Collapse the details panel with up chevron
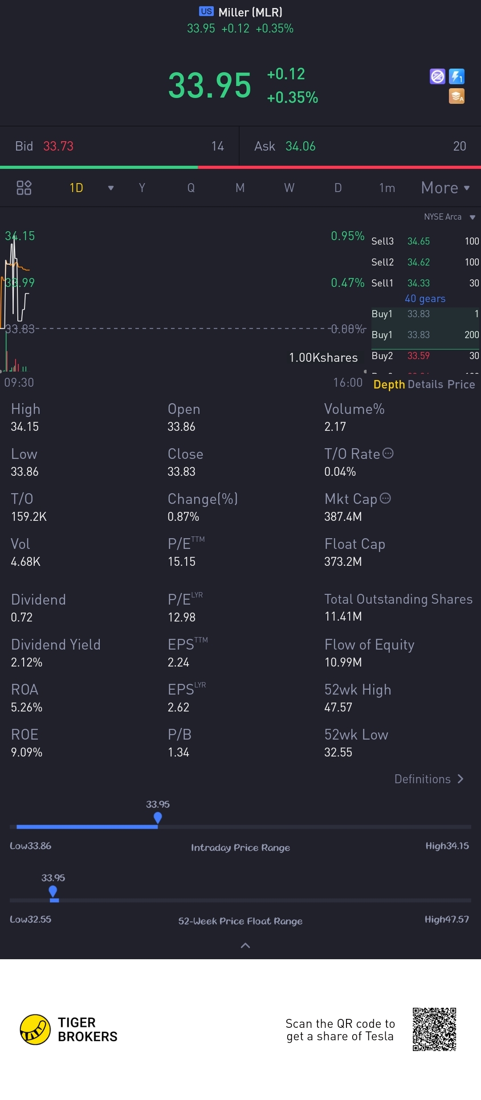Screen dimensions: 481x1100 pyautogui.click(x=245, y=945)
